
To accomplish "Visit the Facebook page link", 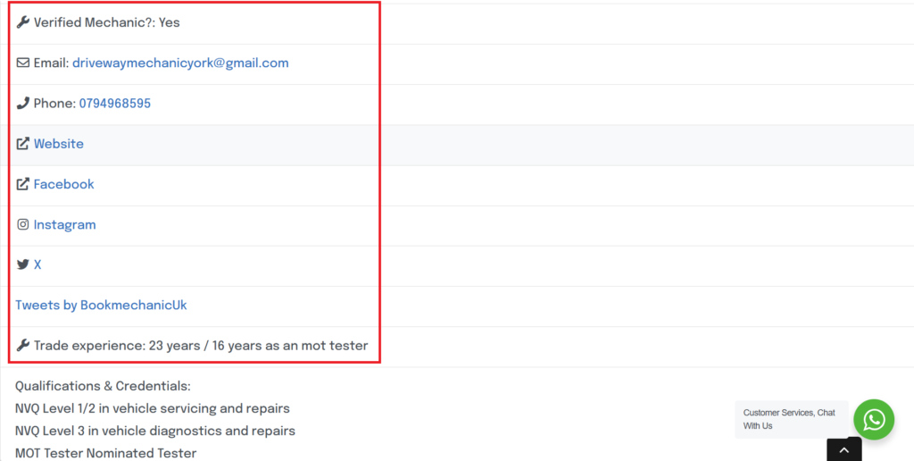I will (63, 184).
